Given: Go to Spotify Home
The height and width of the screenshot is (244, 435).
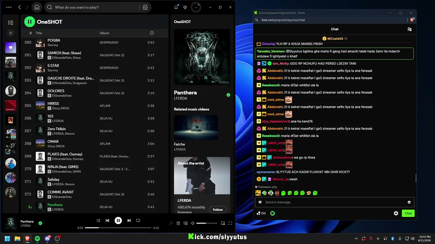Looking at the screenshot, I should pyautogui.click(x=37, y=7).
